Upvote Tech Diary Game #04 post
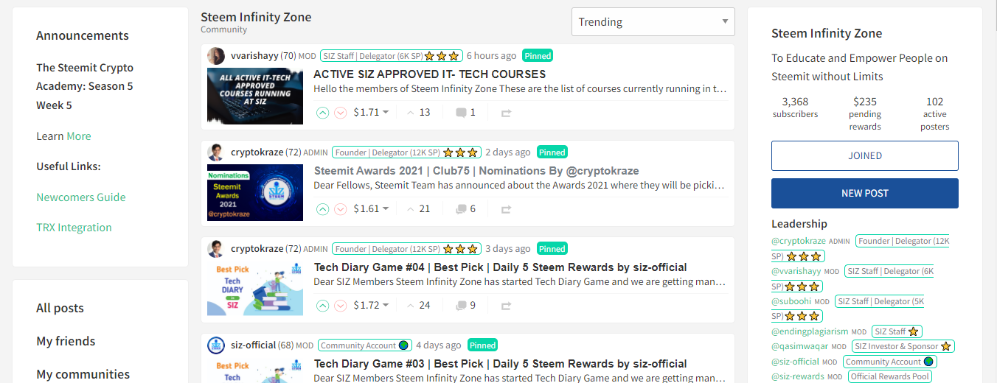997x383 pixels. click(x=322, y=306)
